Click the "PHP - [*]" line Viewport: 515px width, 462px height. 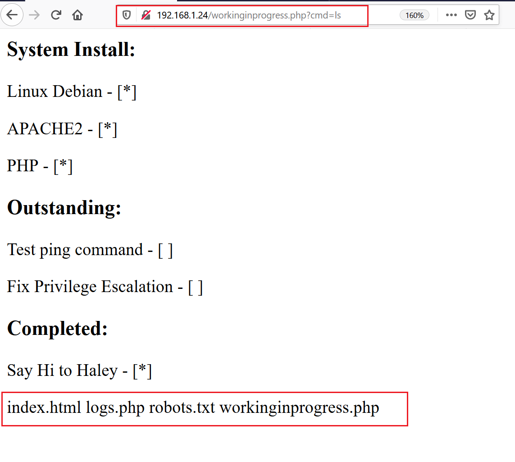click(x=40, y=166)
